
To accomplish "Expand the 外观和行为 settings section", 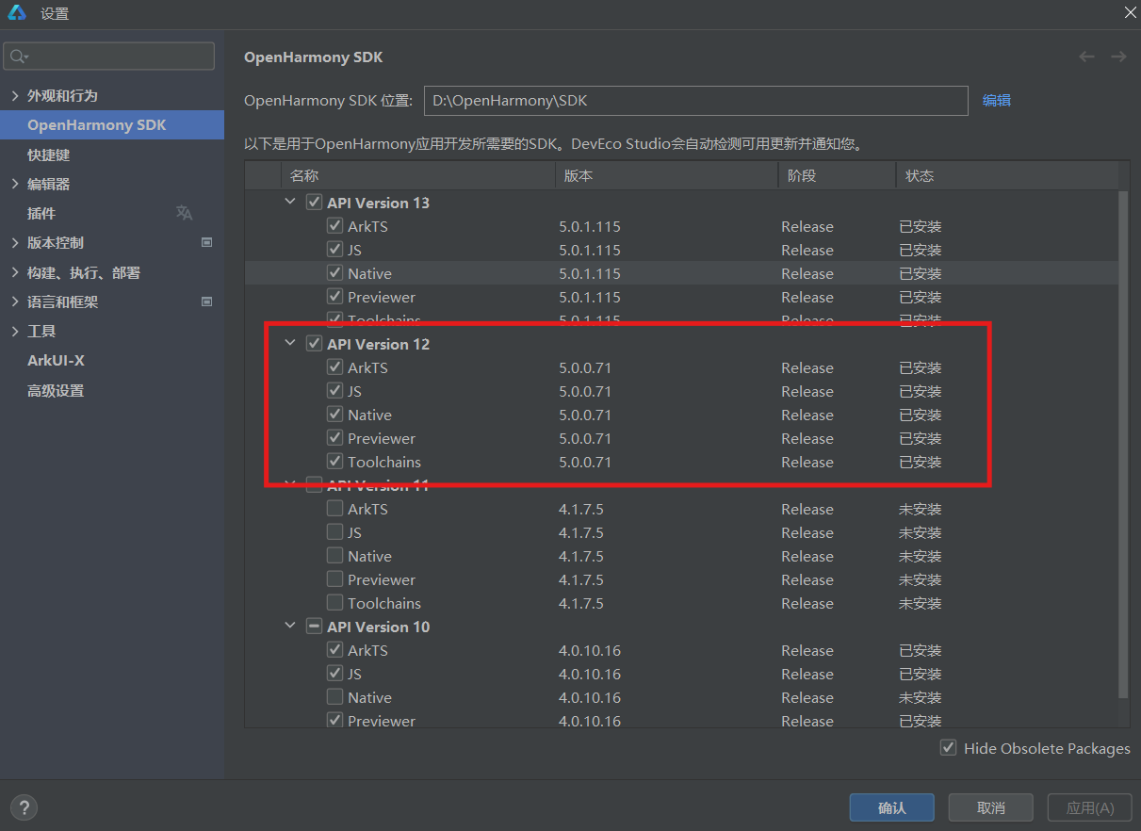I will tap(14, 96).
